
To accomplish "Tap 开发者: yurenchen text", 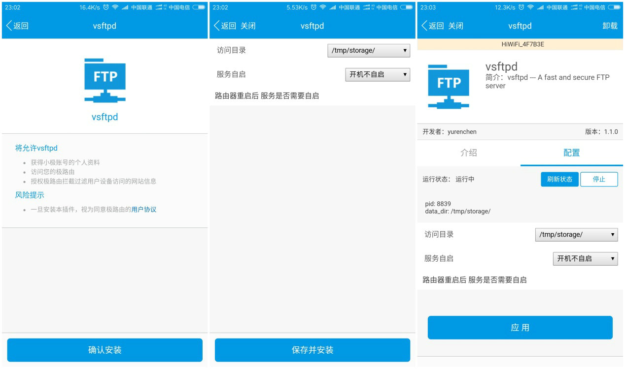I will pos(450,132).
